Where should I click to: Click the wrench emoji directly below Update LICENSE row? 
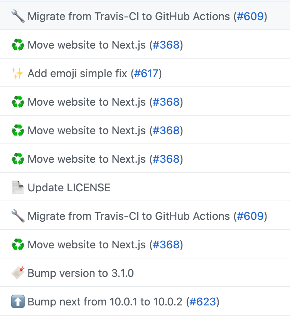point(18,216)
